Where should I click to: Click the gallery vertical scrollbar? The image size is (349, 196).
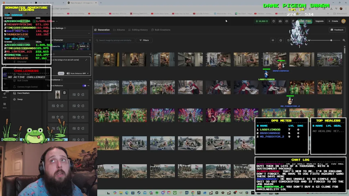click(x=345, y=50)
